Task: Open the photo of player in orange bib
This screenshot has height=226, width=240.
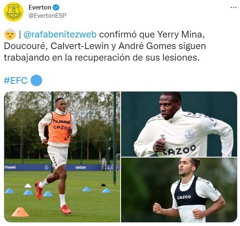Action: click(x=62, y=157)
